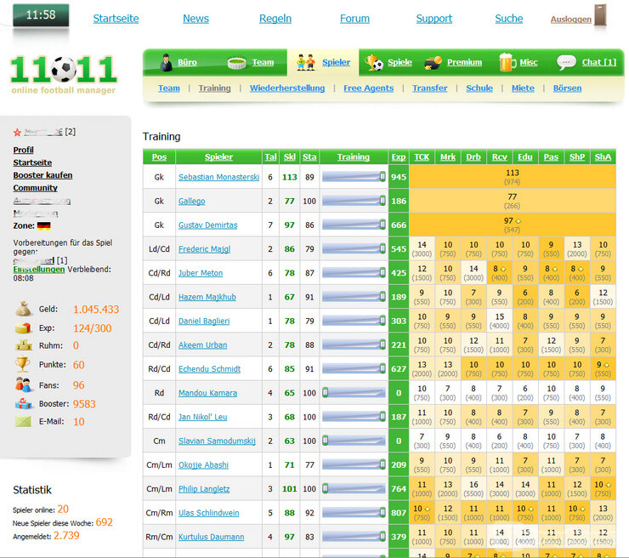Open Chat [1] tab

click(x=599, y=62)
